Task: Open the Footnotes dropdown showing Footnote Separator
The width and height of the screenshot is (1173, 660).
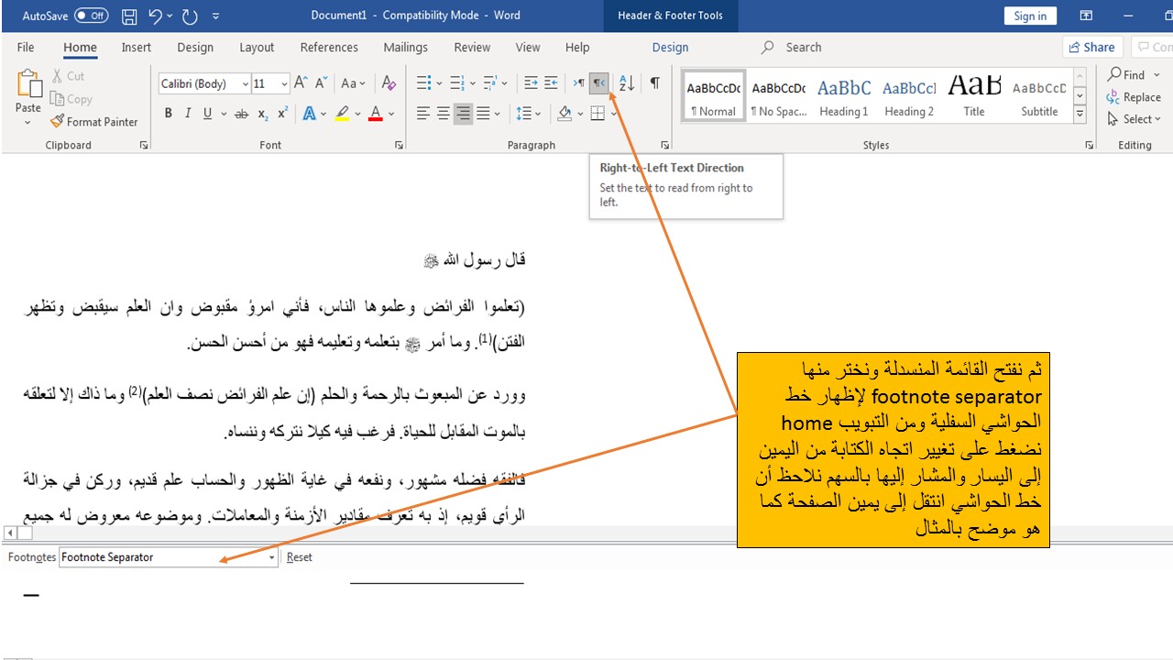Action: pos(270,556)
